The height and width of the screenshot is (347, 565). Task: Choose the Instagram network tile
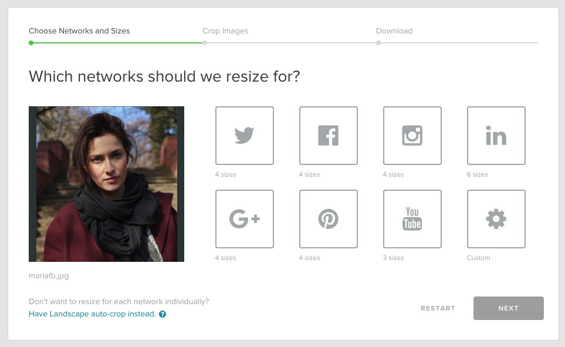pos(412,136)
